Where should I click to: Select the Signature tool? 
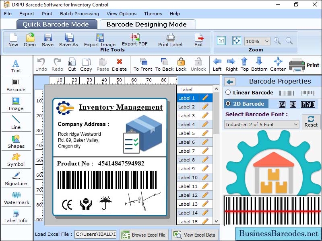pos(16,180)
